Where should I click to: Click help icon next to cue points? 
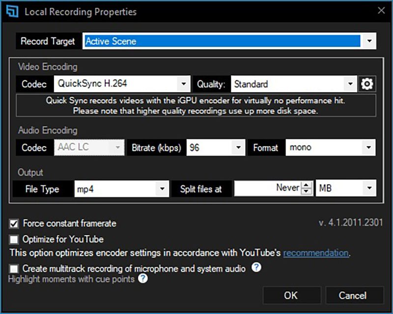[x=142, y=279]
